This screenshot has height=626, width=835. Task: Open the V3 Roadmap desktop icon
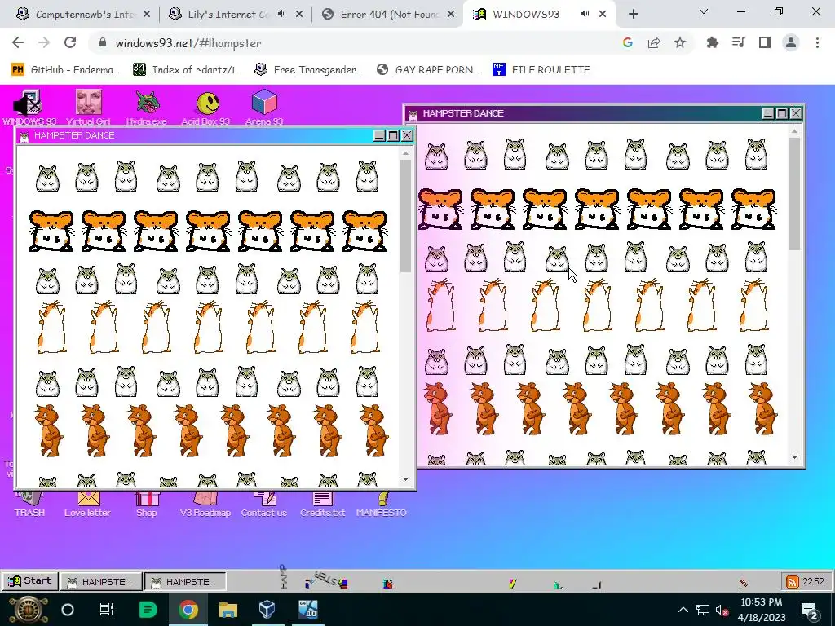click(205, 504)
